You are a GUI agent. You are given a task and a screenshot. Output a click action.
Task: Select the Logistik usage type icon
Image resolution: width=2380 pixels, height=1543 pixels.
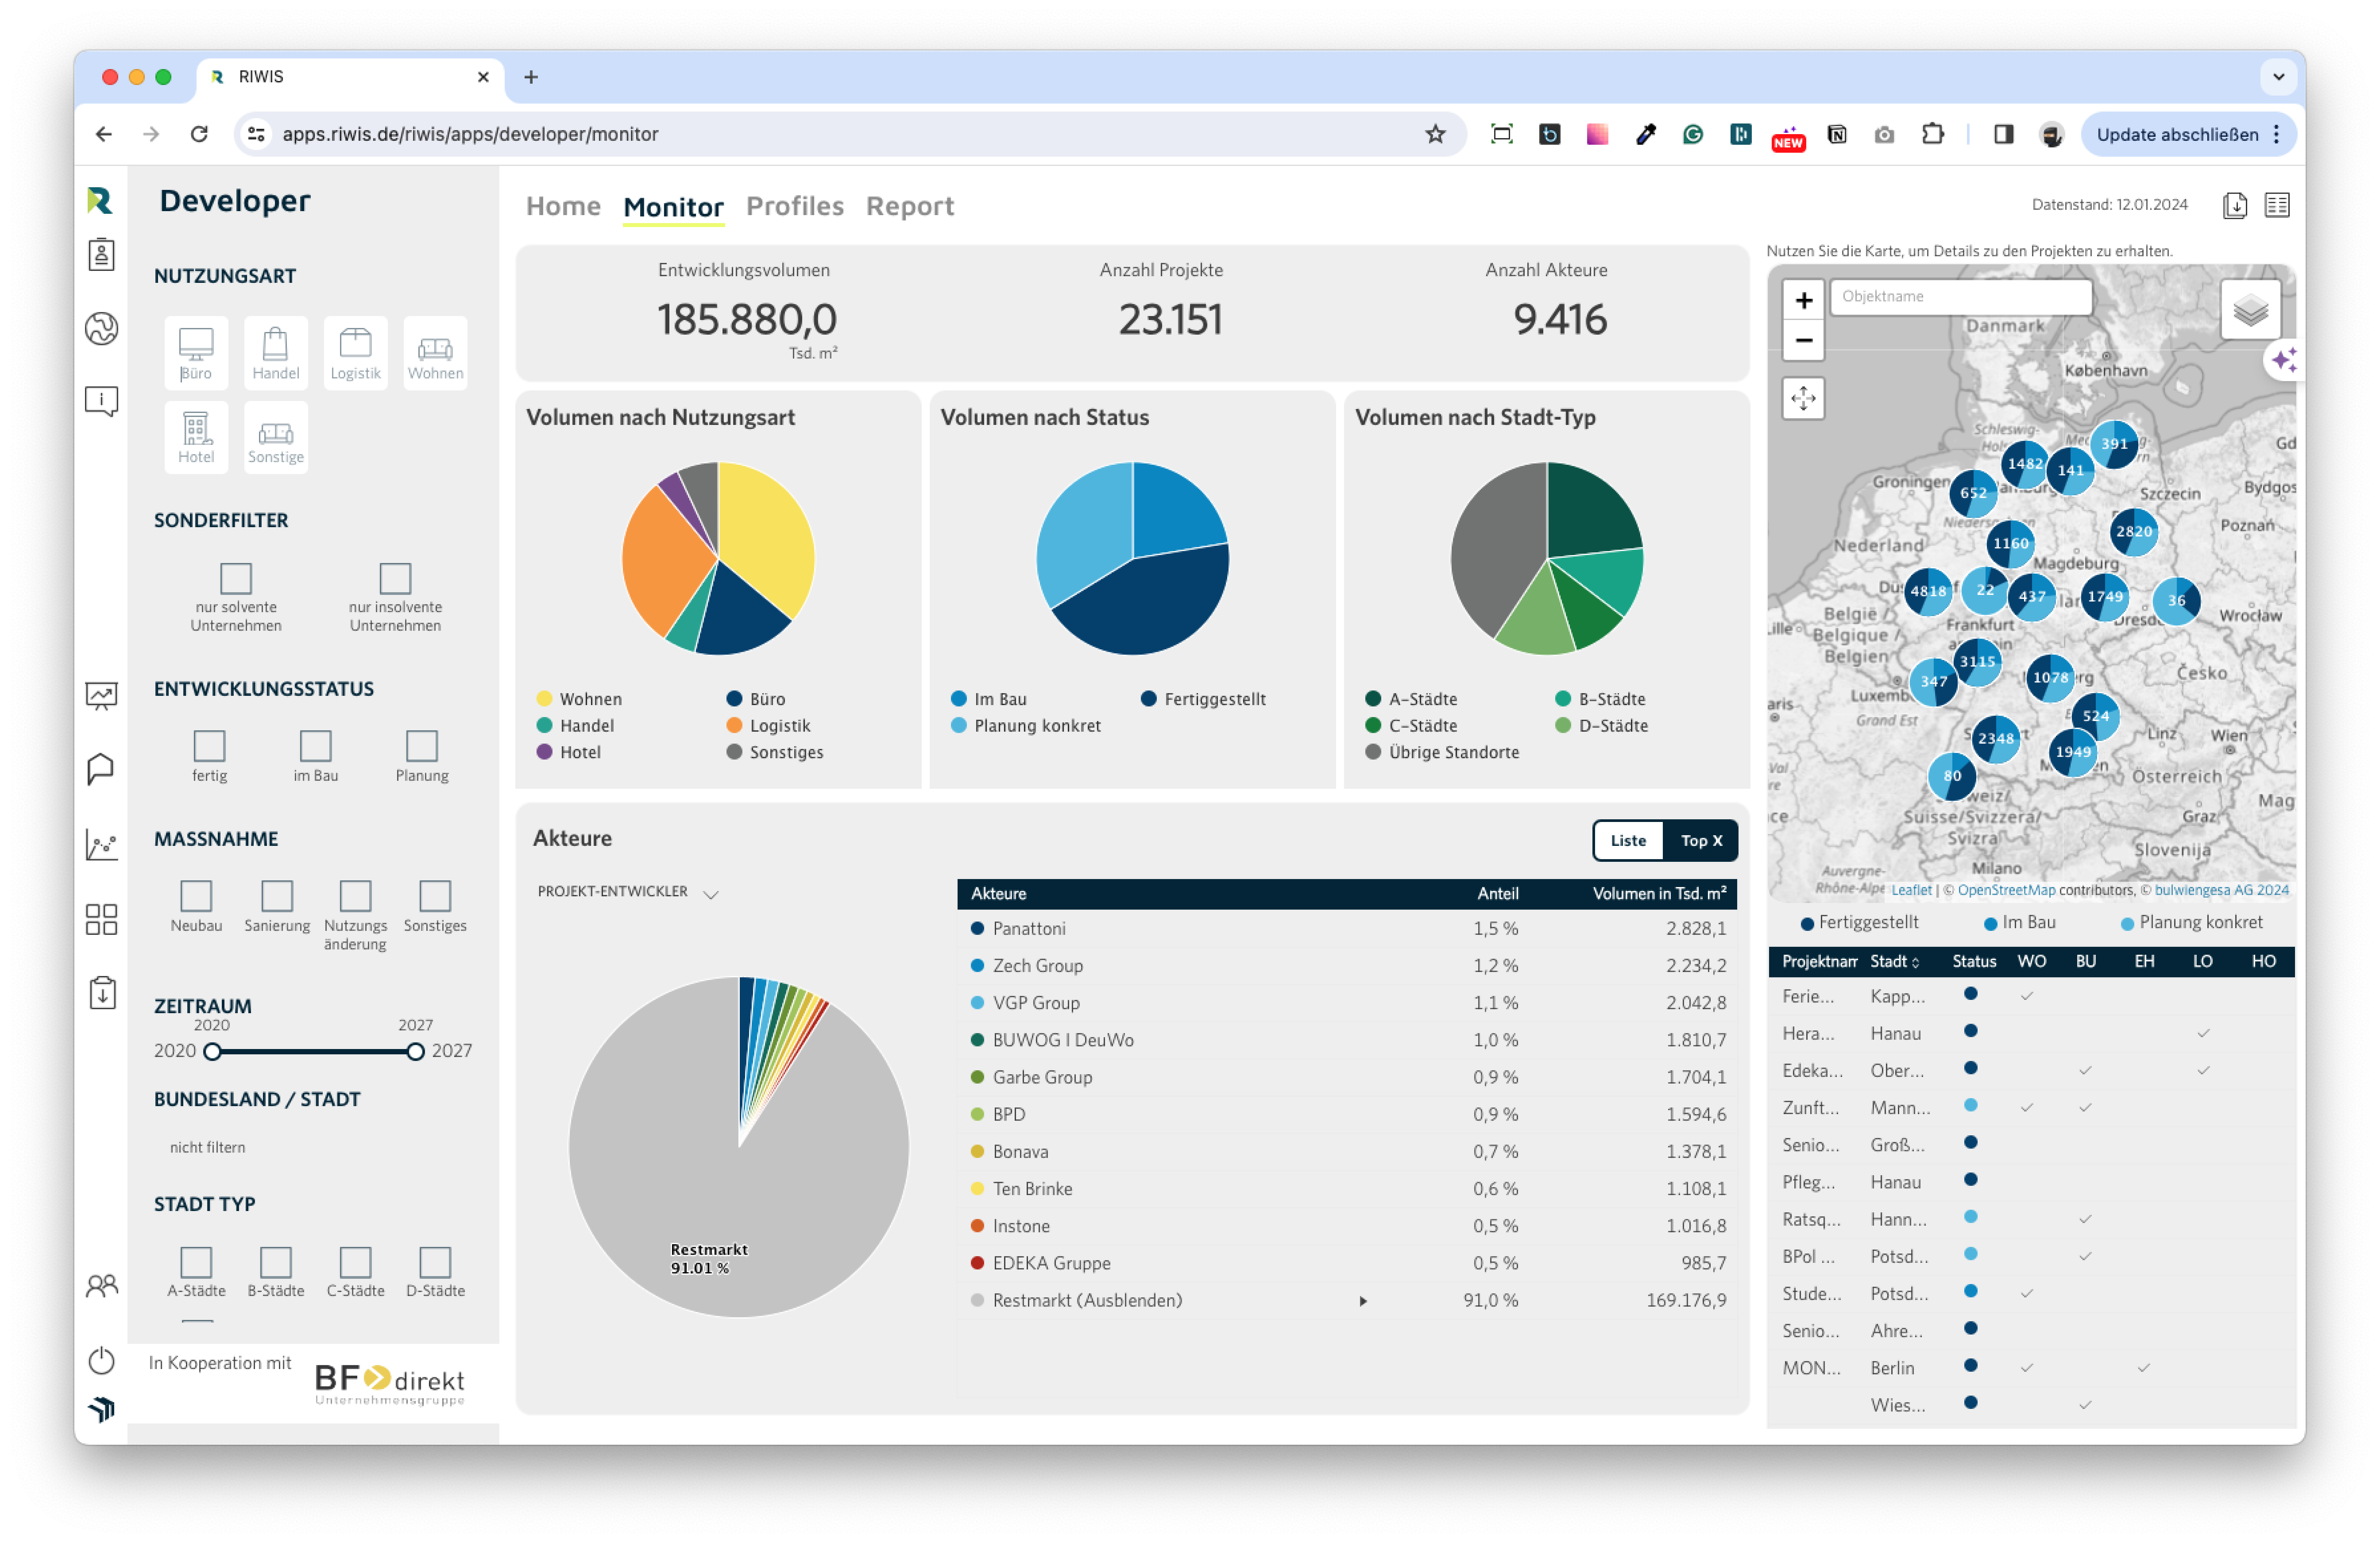355,352
